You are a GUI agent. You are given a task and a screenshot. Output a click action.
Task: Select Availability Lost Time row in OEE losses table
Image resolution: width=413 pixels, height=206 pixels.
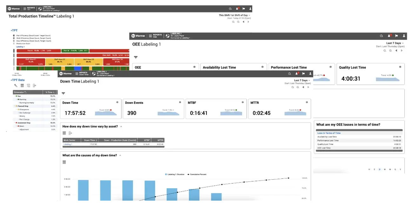(x=359, y=137)
